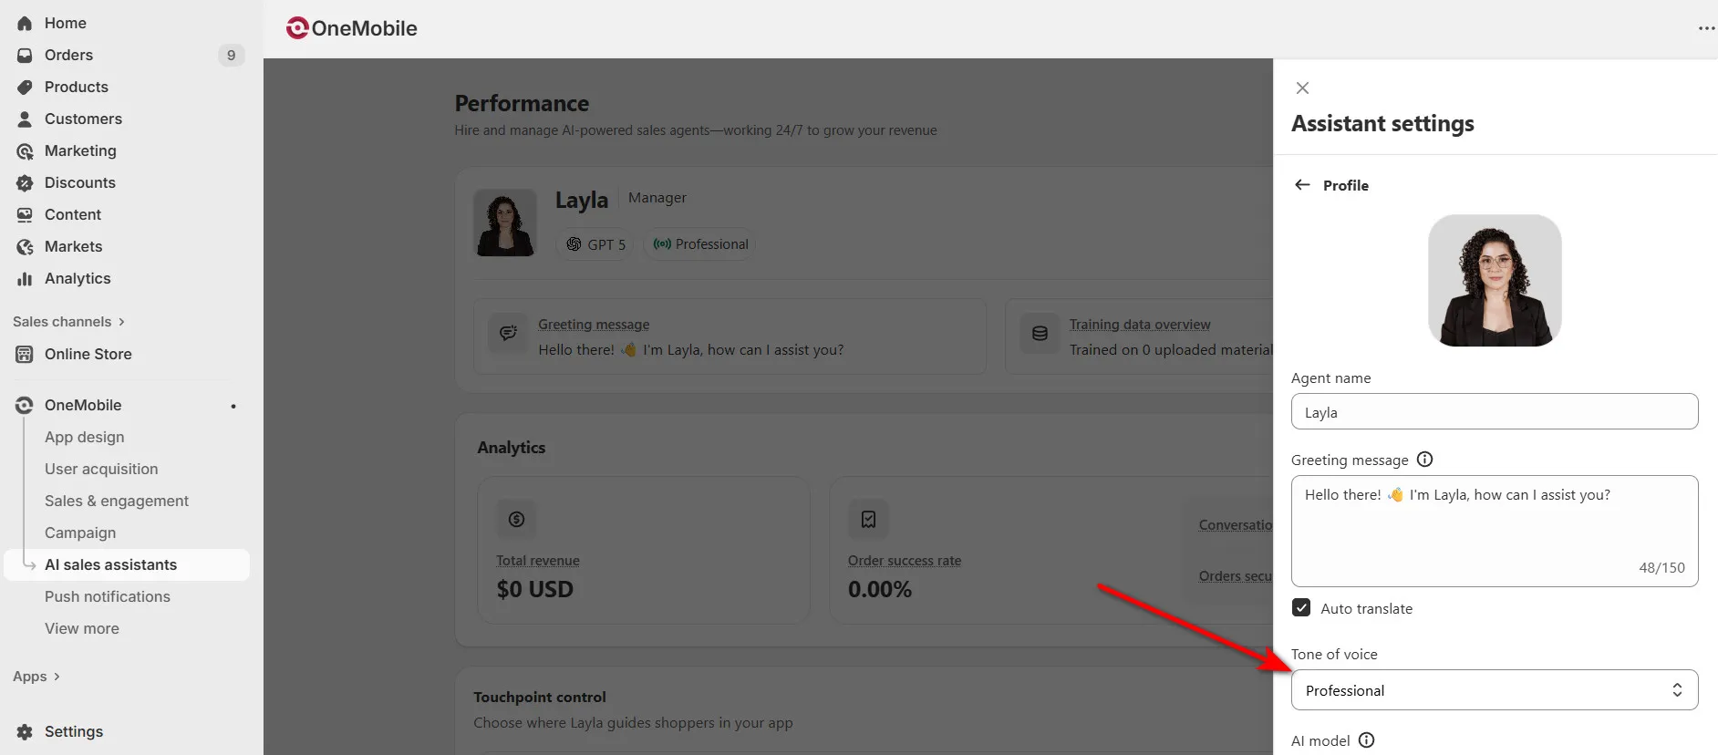The image size is (1718, 755).
Task: Click the Marketing target icon
Action: click(x=25, y=151)
